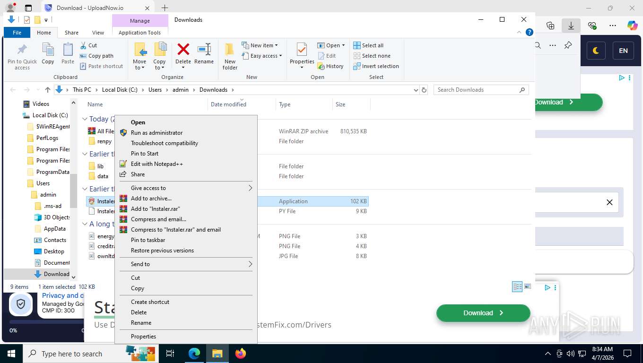The image size is (643, 363).
Task: Open a new Edge tab
Action: click(x=165, y=8)
